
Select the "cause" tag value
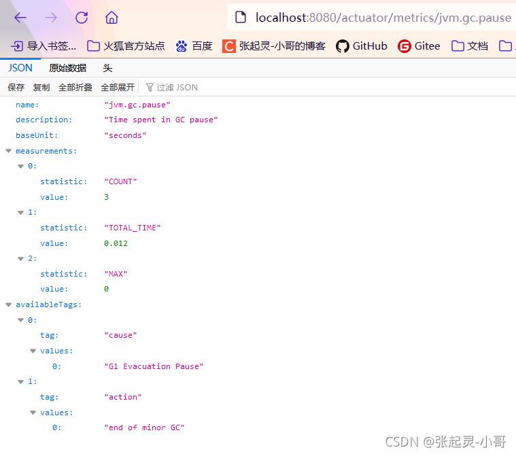[120, 335]
